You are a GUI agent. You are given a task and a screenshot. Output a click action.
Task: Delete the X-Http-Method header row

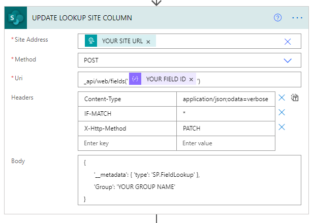pyautogui.click(x=282, y=128)
